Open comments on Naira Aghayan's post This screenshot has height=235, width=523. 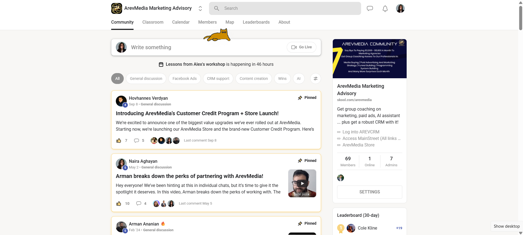[x=139, y=203]
